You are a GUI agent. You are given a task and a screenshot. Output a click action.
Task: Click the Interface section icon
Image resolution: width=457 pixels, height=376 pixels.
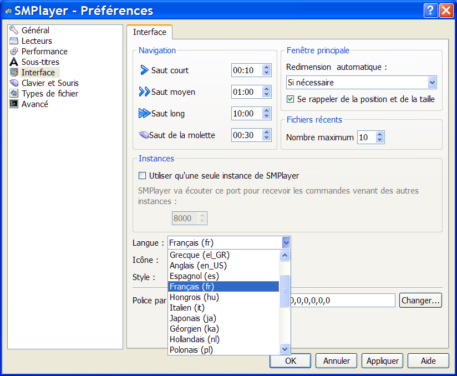[x=14, y=72]
